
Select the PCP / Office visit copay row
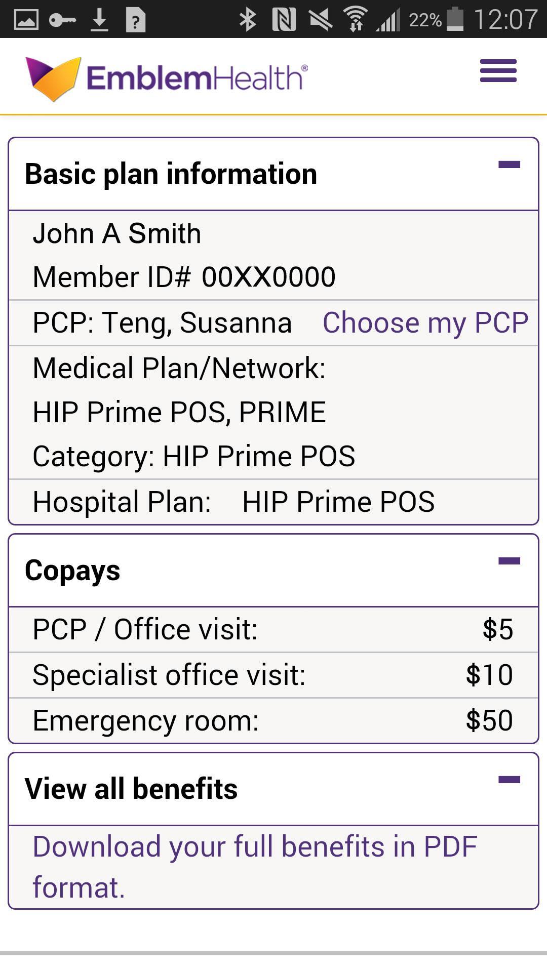(x=273, y=629)
